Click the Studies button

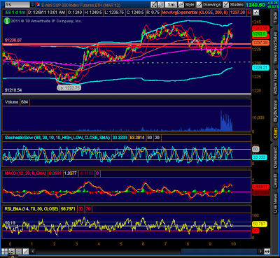click(x=234, y=5)
